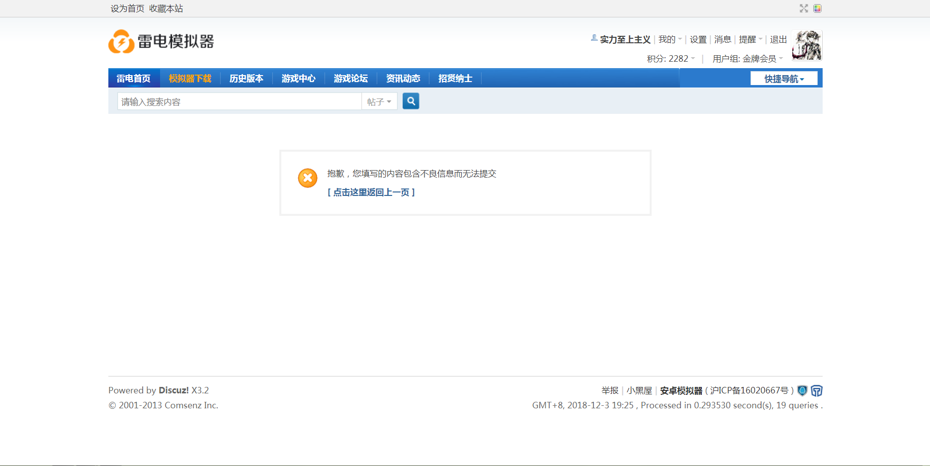930x466 pixels.
Task: Expand the 用户组: 金牌会员 dropdown
Action: [x=748, y=59]
